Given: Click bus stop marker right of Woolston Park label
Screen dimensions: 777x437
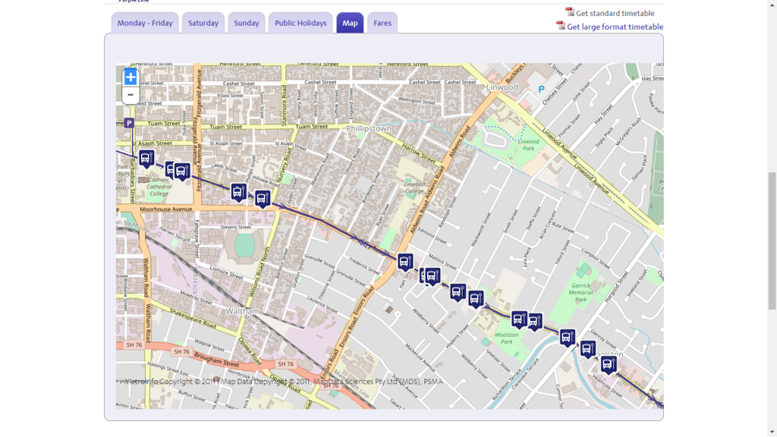Looking at the screenshot, I should pos(535,322).
